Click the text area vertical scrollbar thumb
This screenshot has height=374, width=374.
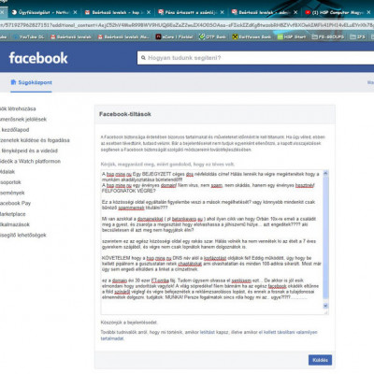point(325,237)
